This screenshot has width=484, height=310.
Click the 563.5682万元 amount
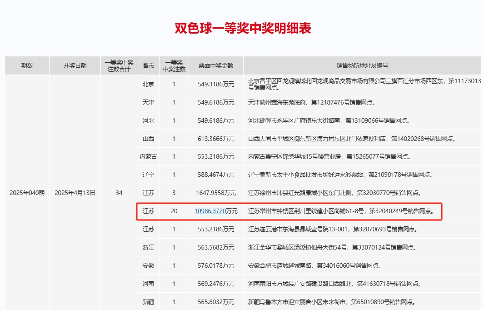216,247
